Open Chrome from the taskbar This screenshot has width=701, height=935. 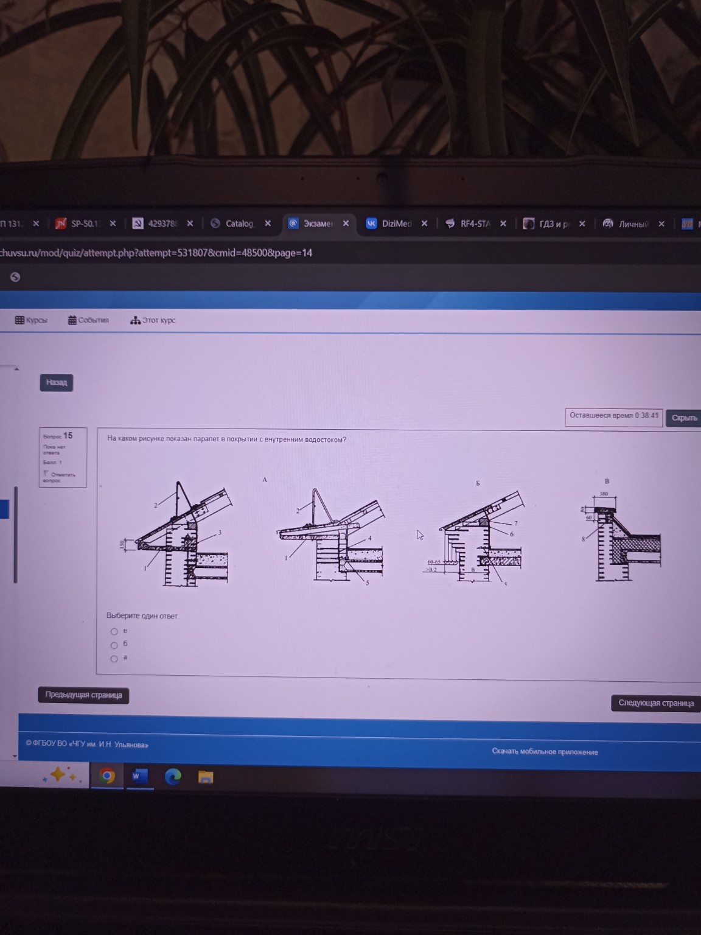(x=107, y=776)
